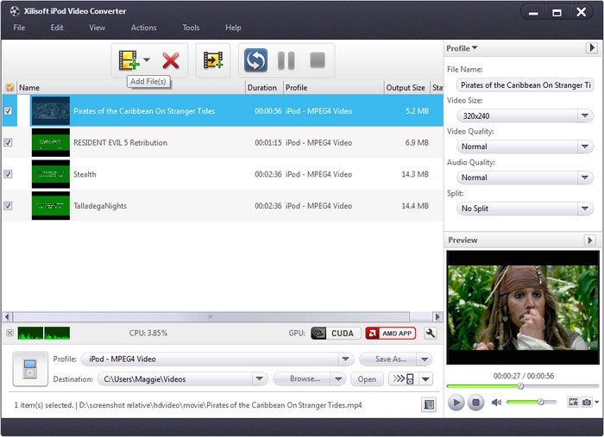Image resolution: width=604 pixels, height=437 pixels.
Task: Collapse Preview panel with arrow button
Action: [x=589, y=240]
